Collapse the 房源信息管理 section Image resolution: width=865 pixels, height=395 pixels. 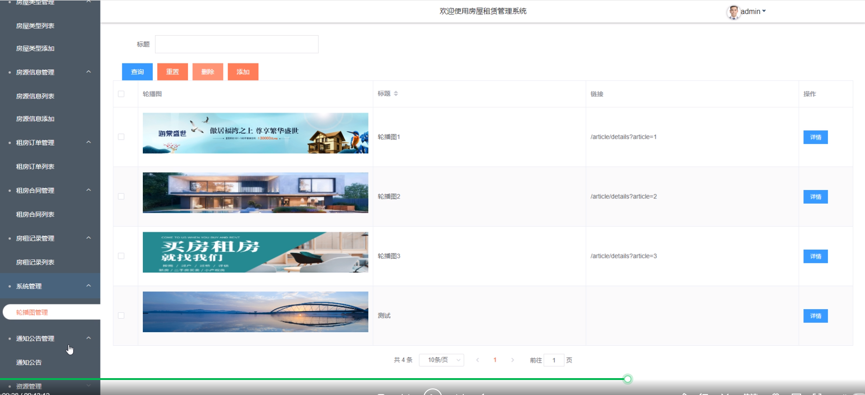[x=50, y=72]
